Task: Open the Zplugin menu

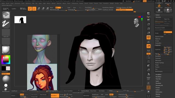Action: pos(112,4)
